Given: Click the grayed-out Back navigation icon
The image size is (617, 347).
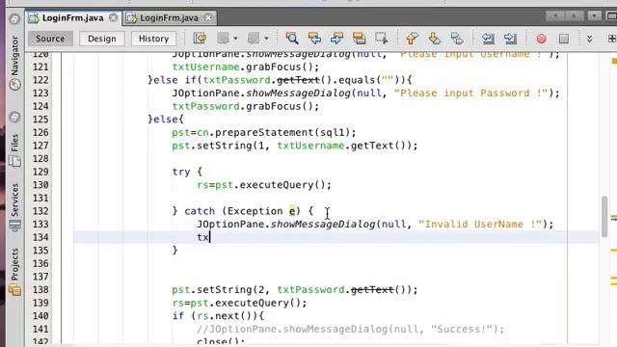Looking at the screenshot, I should [223, 39].
